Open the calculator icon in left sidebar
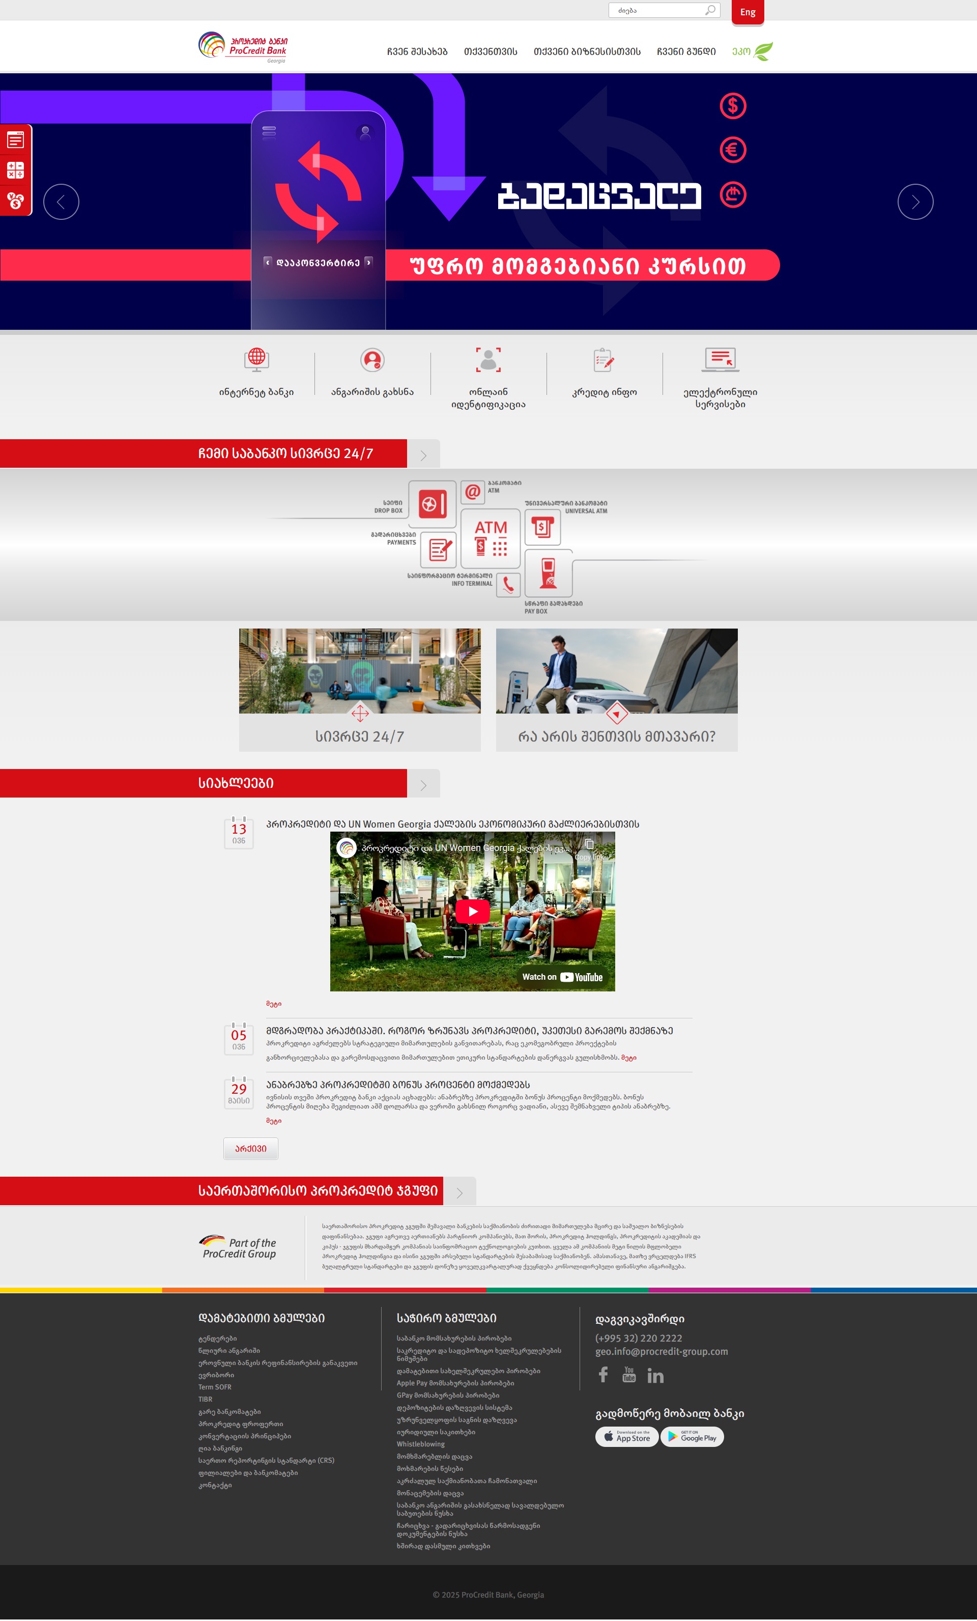The height and width of the screenshot is (1621, 977). tap(15, 170)
